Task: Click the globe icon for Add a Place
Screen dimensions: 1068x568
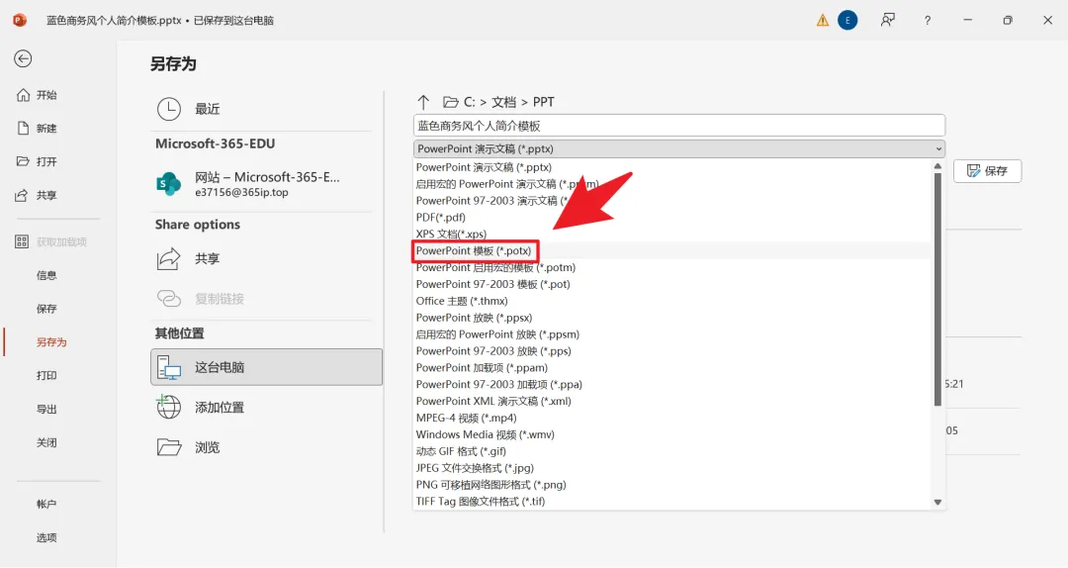Action: (169, 407)
